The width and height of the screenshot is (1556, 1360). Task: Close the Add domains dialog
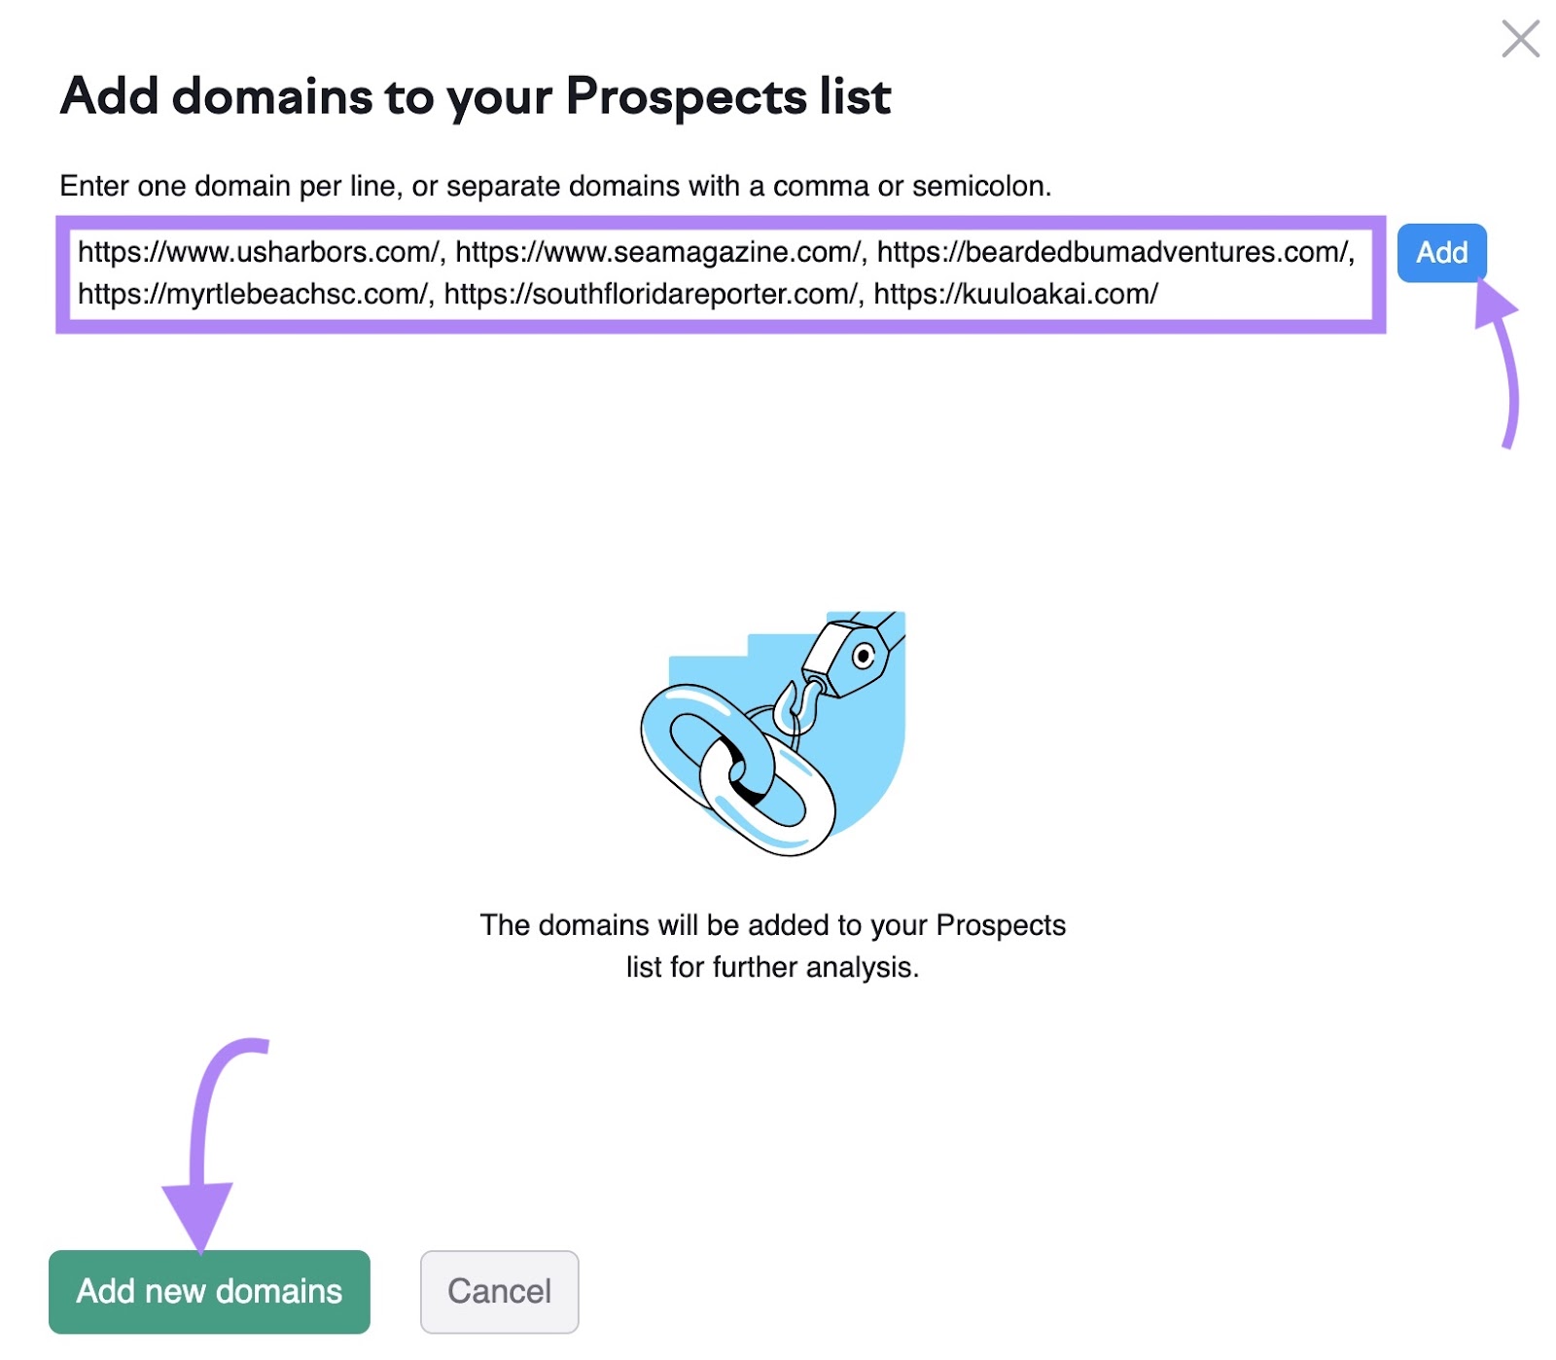point(1520,41)
